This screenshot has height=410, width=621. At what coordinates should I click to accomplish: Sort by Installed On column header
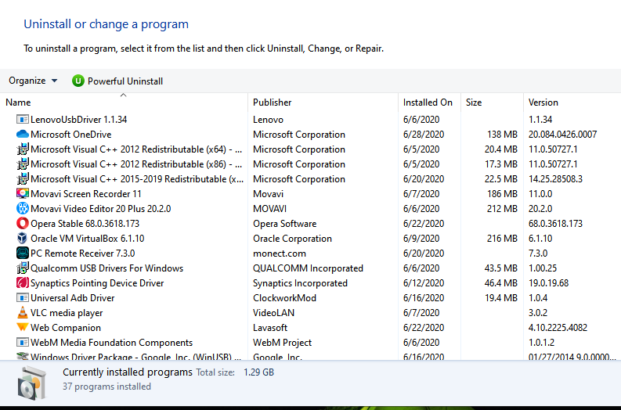pyautogui.click(x=428, y=102)
